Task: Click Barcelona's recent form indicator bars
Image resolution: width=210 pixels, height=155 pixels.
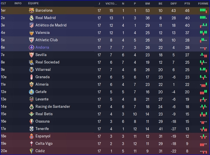Action: coord(203,11)
